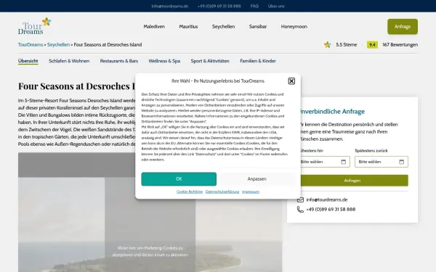The width and height of the screenshot is (436, 272).
Task: Click info@tourdreams.de in inquiry box
Action: tap(327, 200)
